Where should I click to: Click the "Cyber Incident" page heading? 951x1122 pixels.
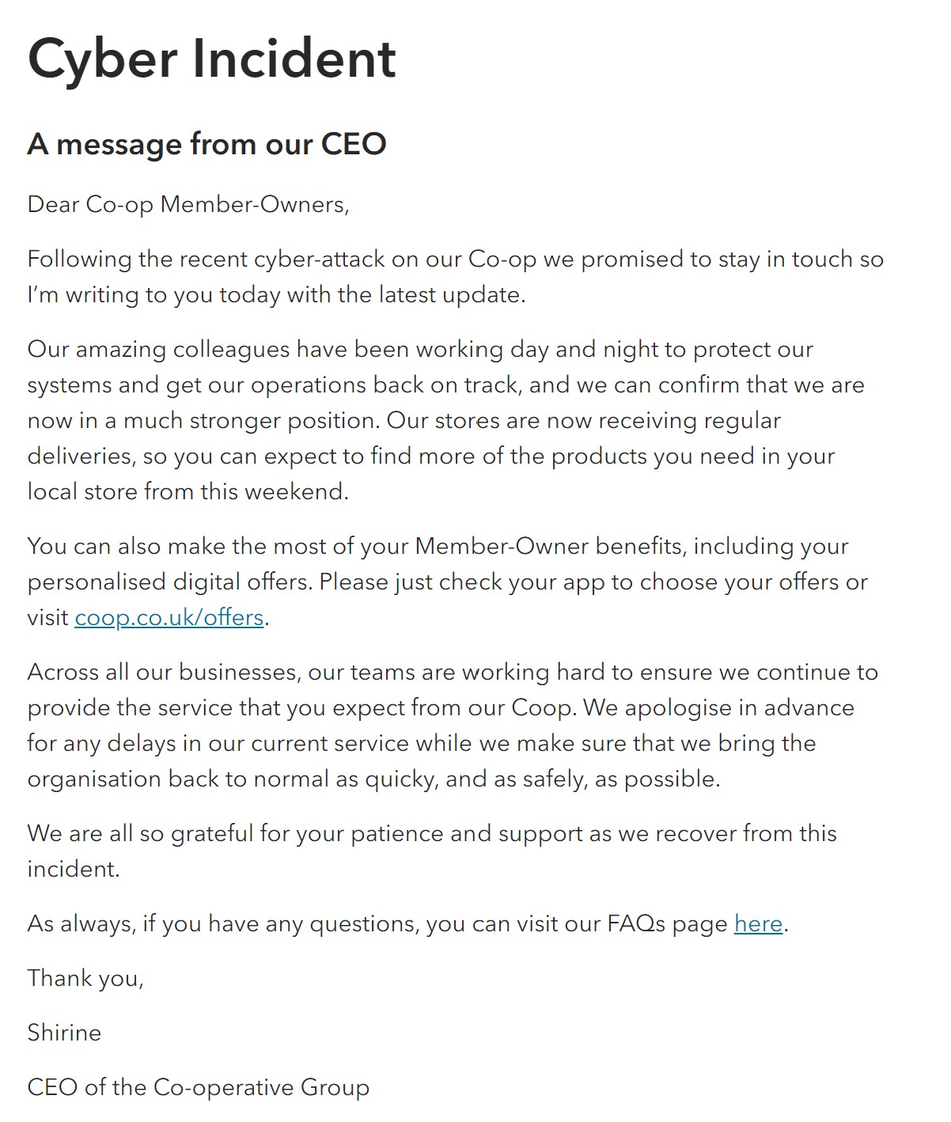pos(211,59)
